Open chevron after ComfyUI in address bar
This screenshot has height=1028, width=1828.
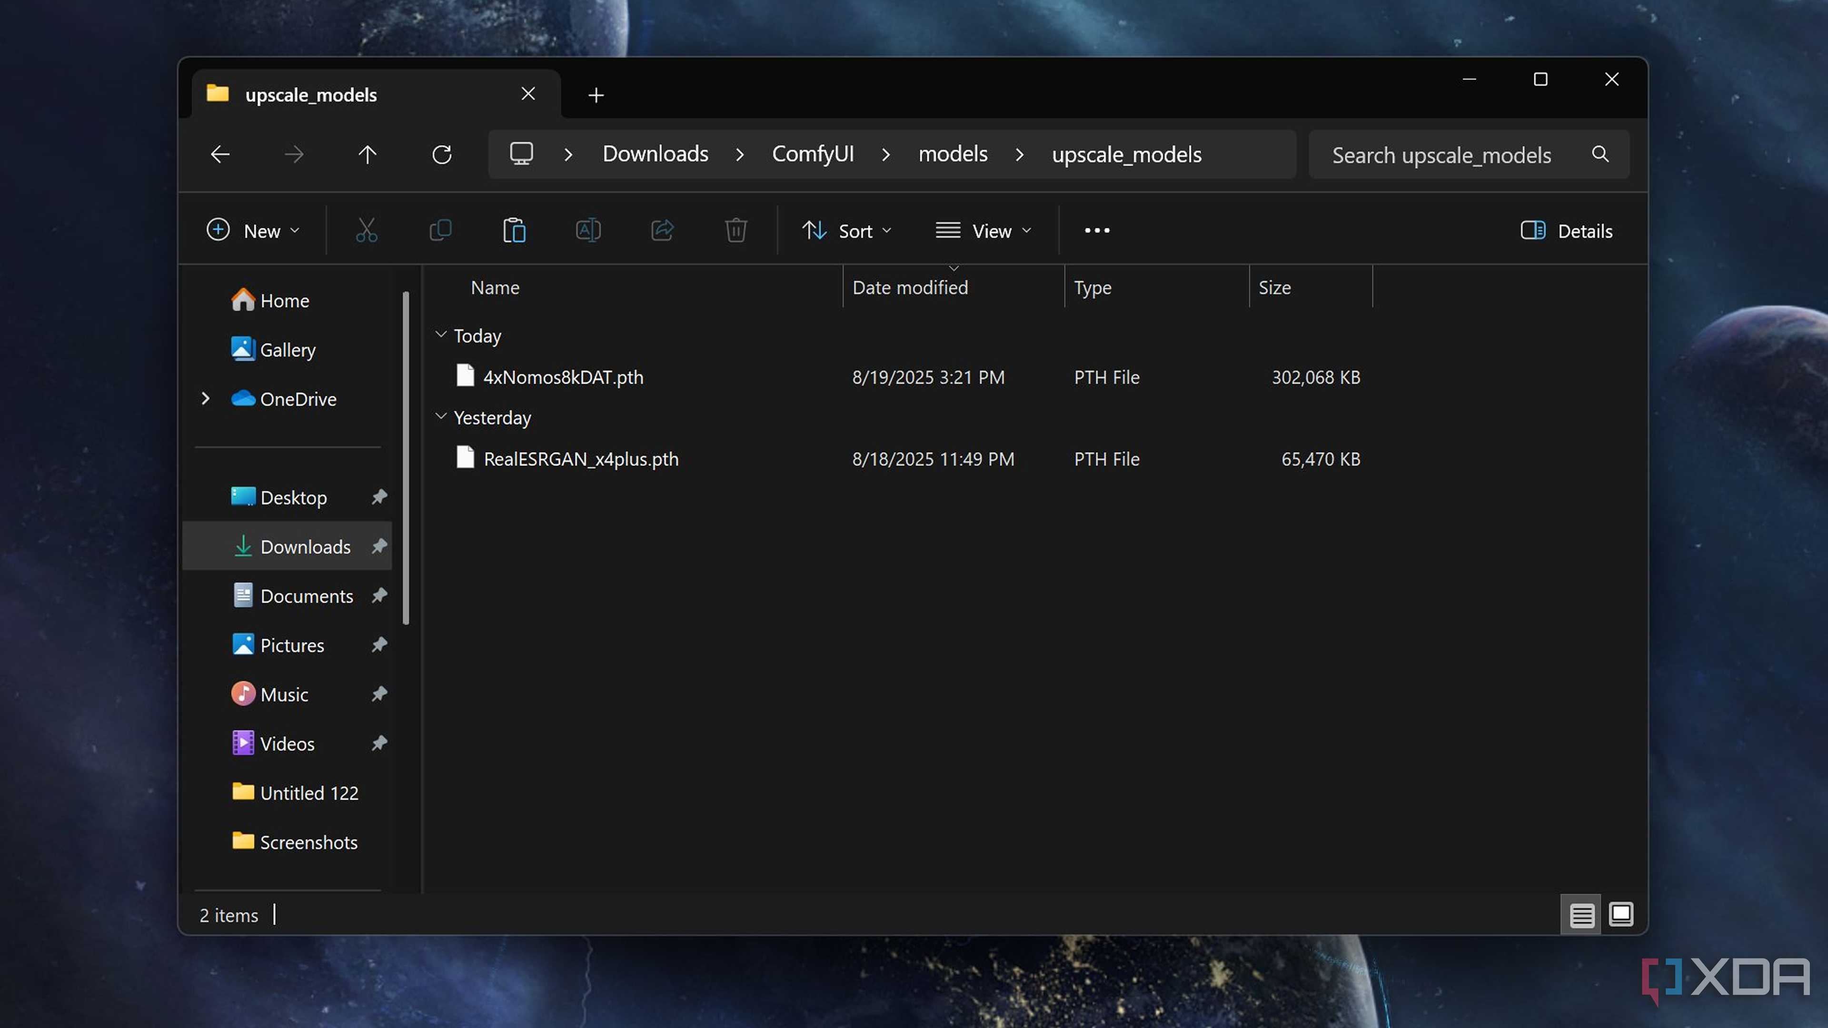coord(885,155)
